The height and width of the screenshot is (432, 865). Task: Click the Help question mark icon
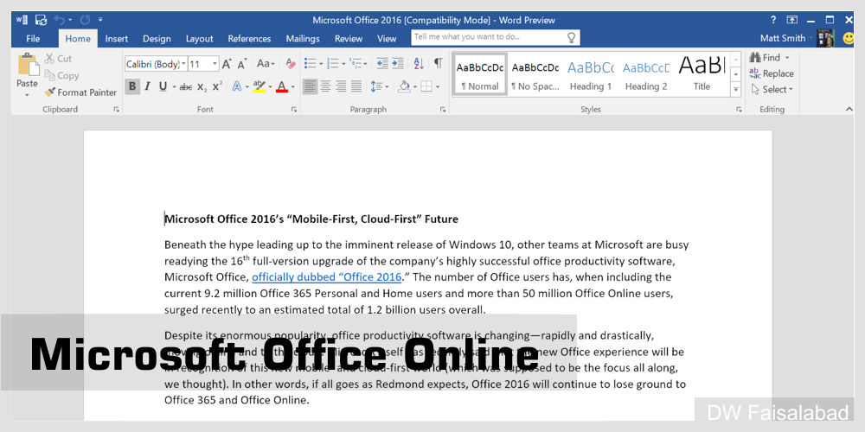[773, 20]
